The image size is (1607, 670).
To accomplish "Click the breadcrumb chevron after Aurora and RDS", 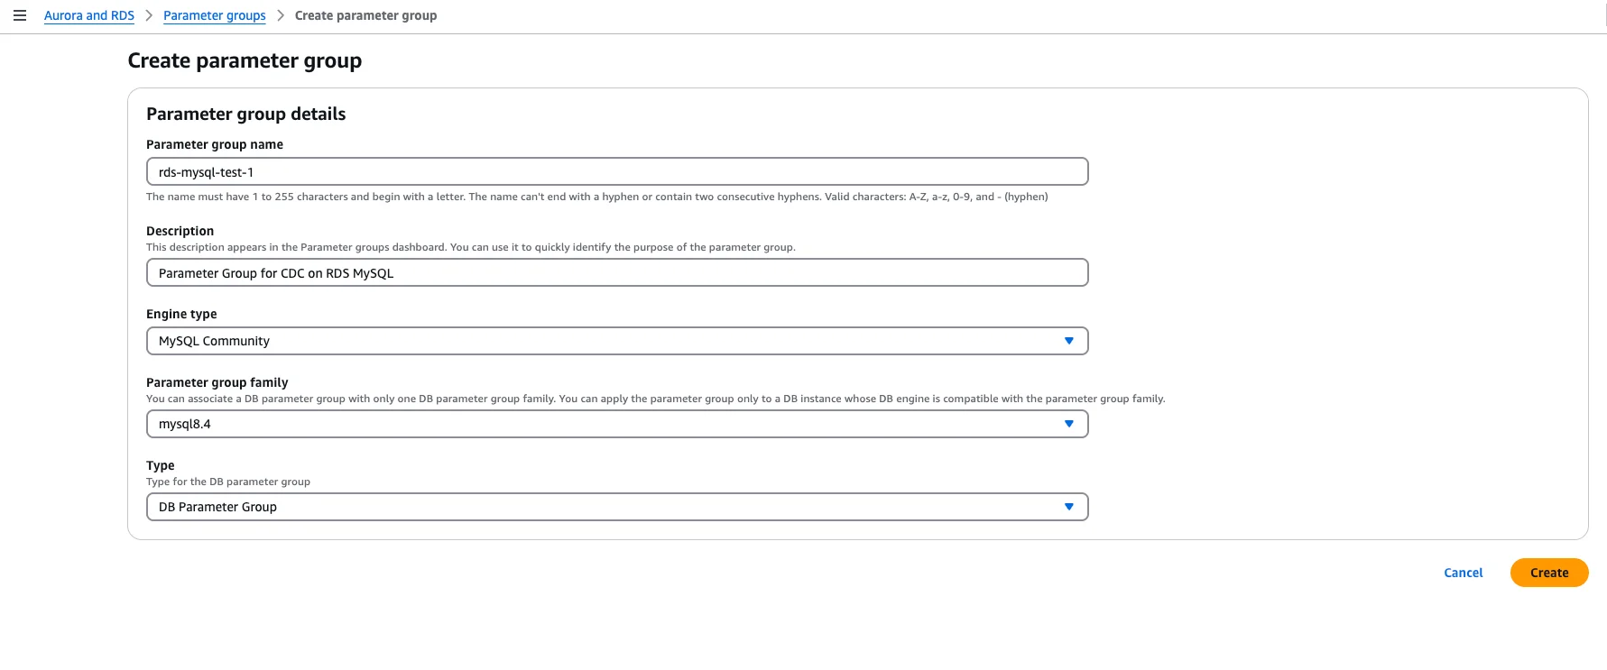I will pos(149,15).
